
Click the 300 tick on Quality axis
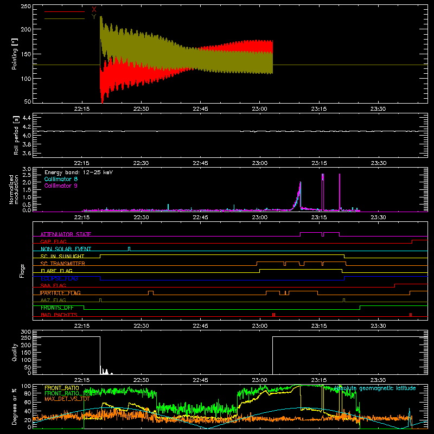pos(26,332)
